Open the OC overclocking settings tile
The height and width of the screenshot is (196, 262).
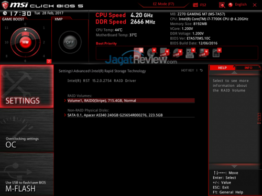[x=27, y=130]
